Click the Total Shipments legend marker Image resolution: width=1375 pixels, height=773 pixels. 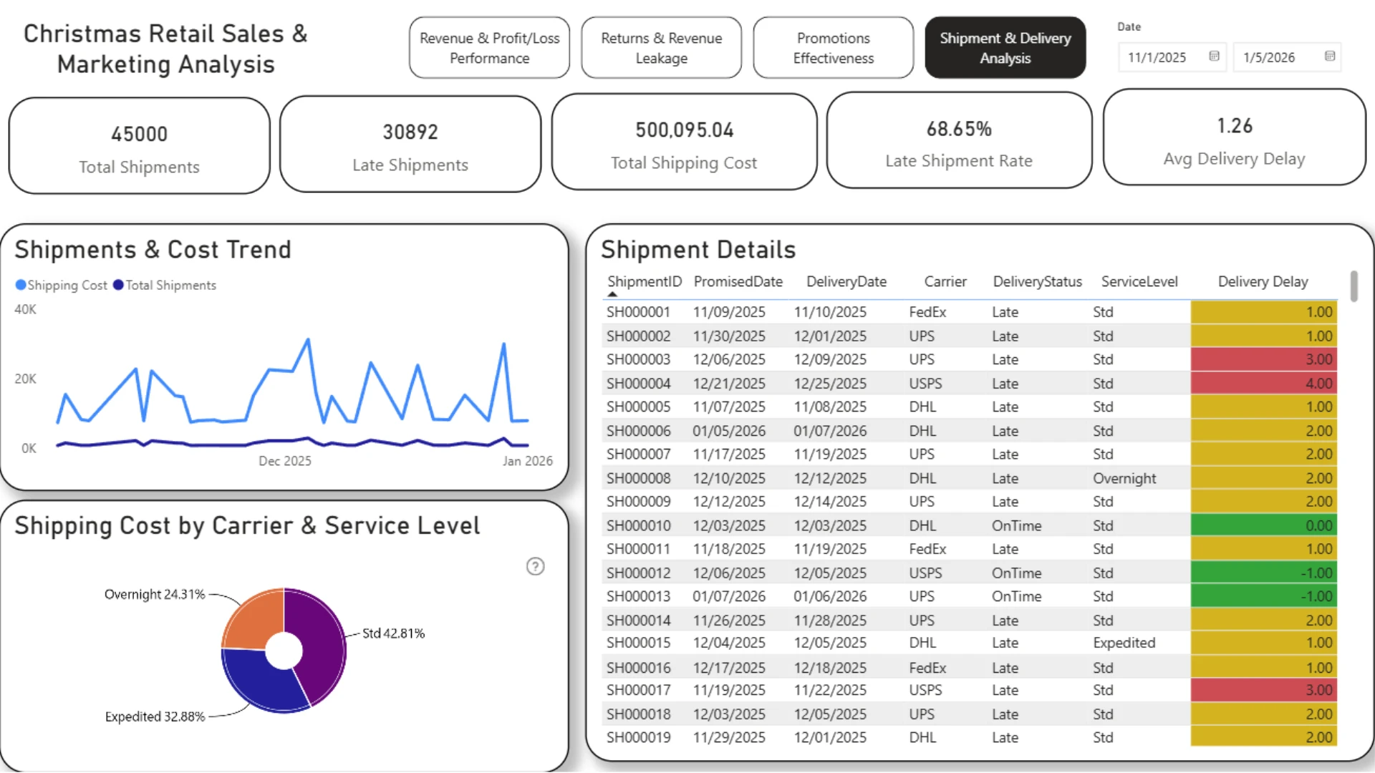tap(118, 285)
